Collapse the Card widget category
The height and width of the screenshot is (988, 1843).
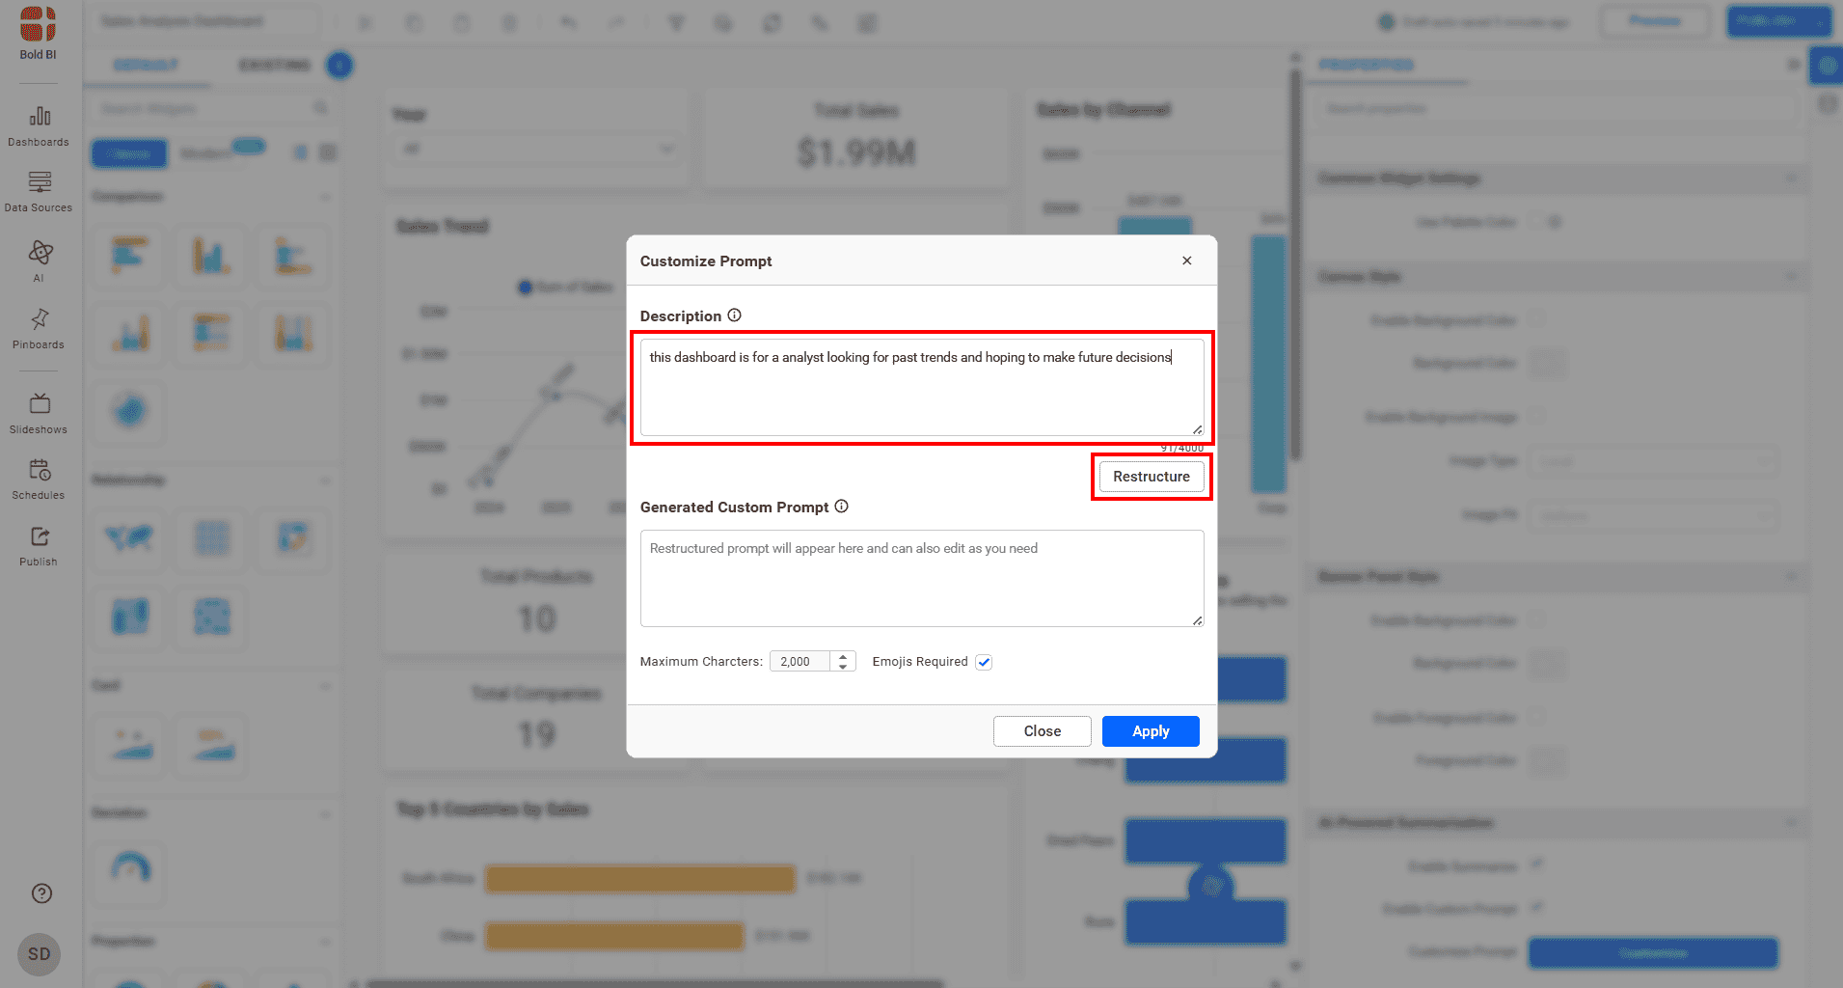pos(325,685)
